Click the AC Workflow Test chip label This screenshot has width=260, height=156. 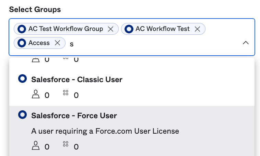[163, 29]
